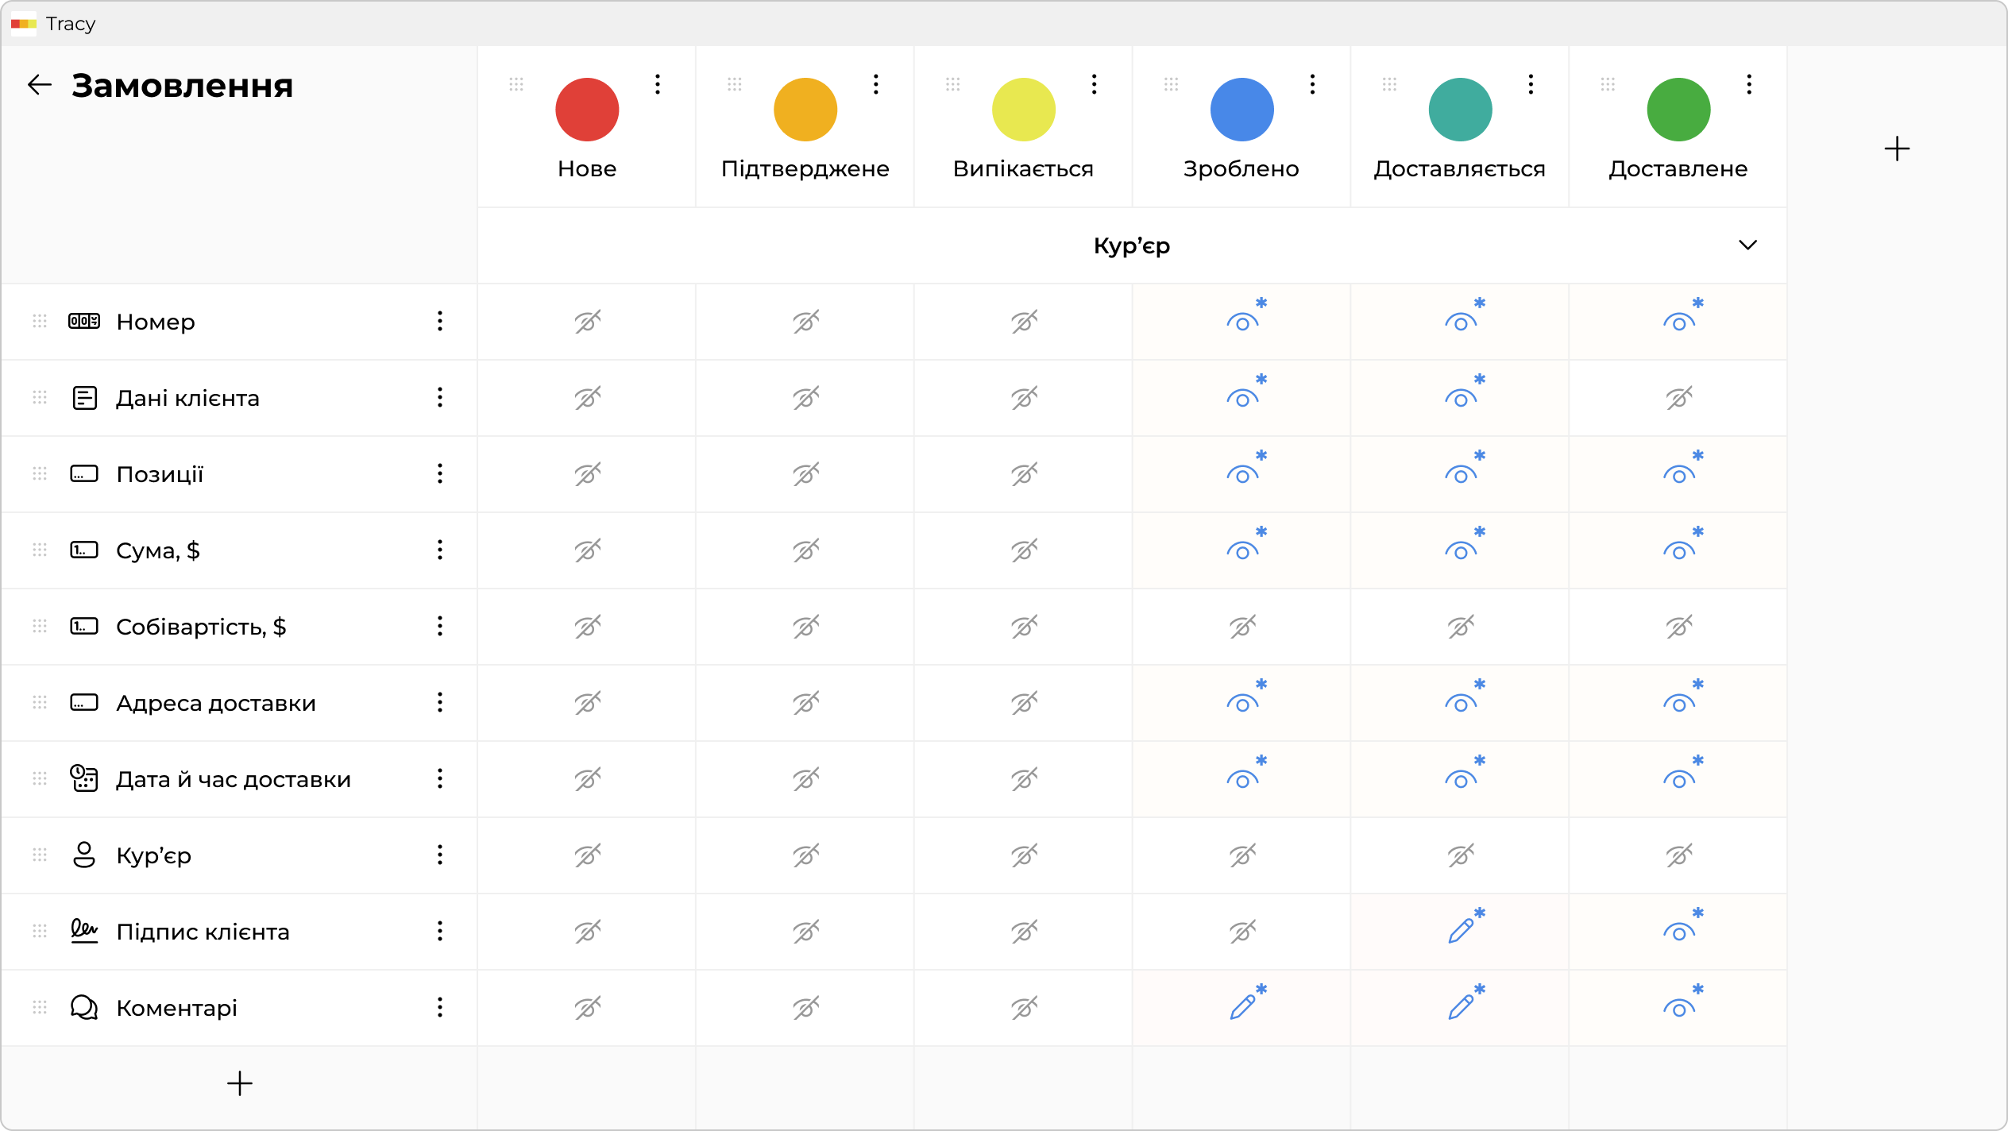This screenshot has height=1131, width=2008.
Task: Click the calendar icon for Дата й час доставки
Action: pos(84,778)
